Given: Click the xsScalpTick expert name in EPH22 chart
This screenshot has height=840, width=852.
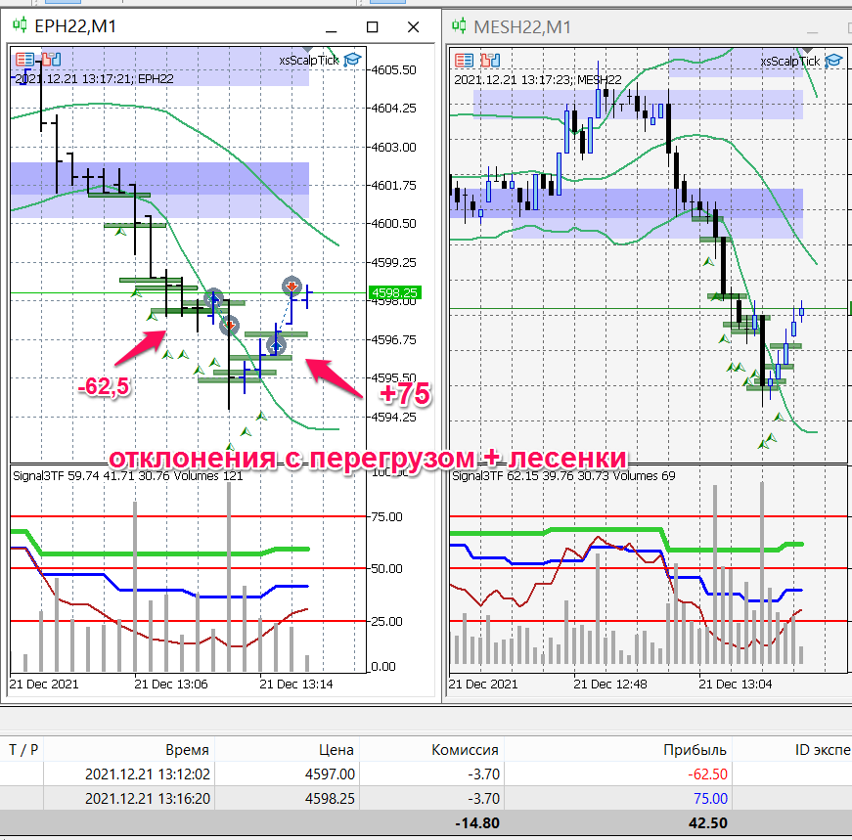Looking at the screenshot, I should 309,60.
